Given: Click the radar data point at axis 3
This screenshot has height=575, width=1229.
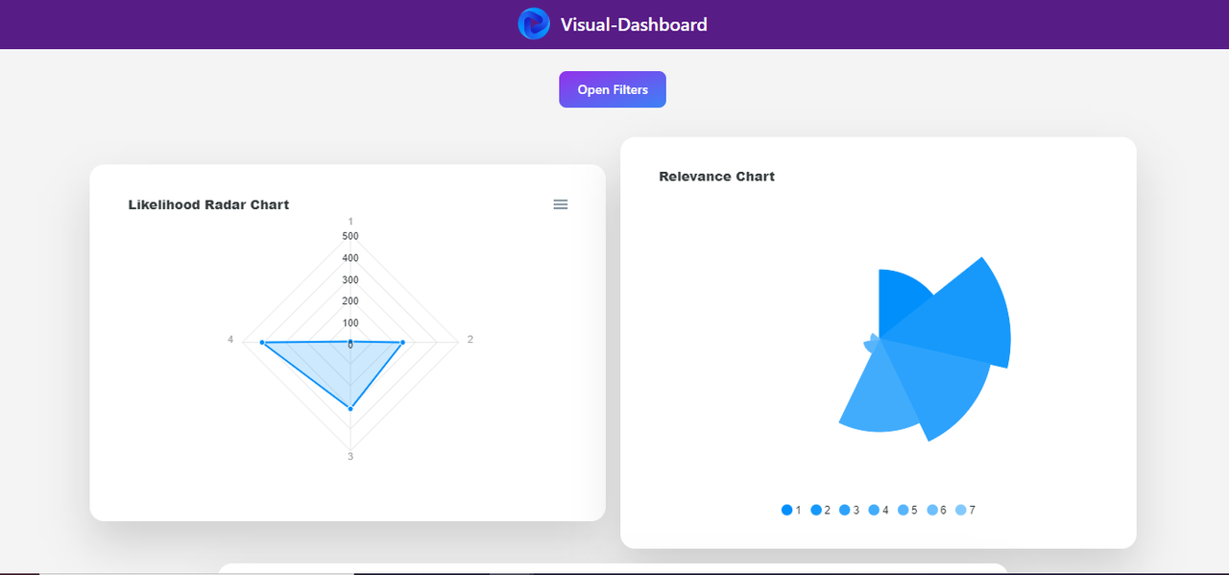Looking at the screenshot, I should [350, 409].
